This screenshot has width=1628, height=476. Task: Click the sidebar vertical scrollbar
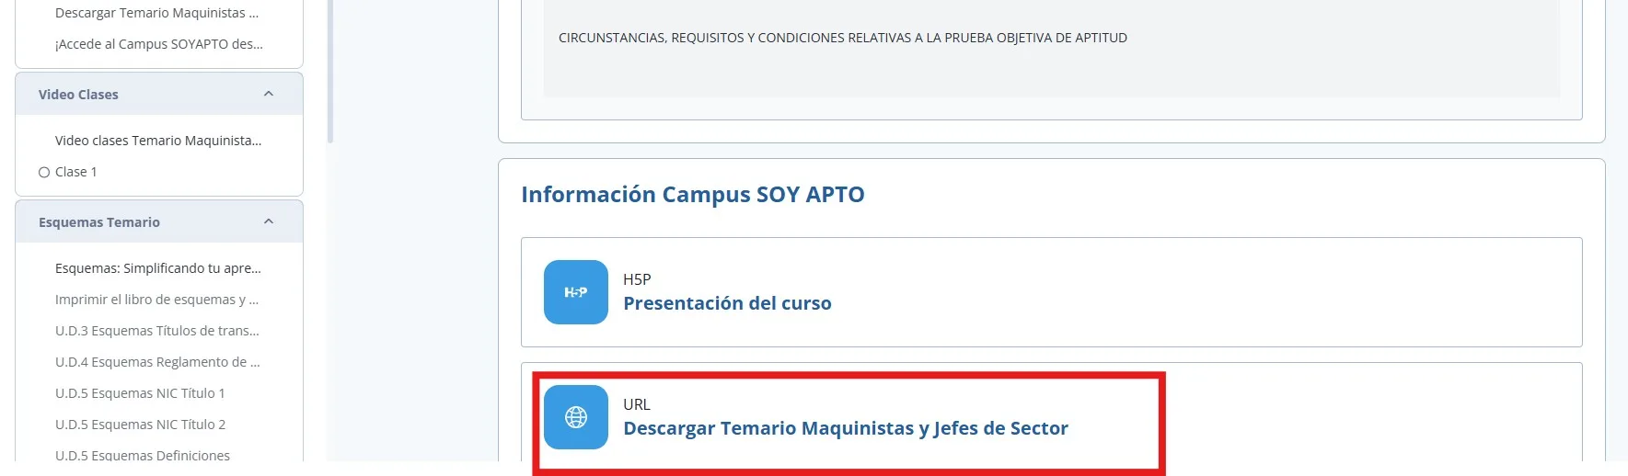[330, 71]
